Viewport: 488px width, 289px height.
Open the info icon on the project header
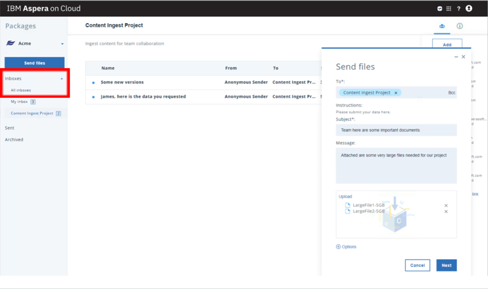459,26
